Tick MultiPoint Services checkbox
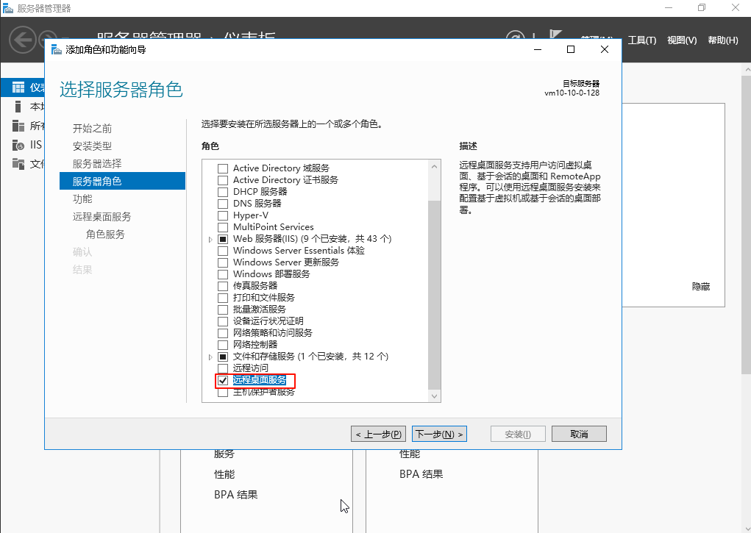Screen dimensions: 751x533 click(223, 227)
